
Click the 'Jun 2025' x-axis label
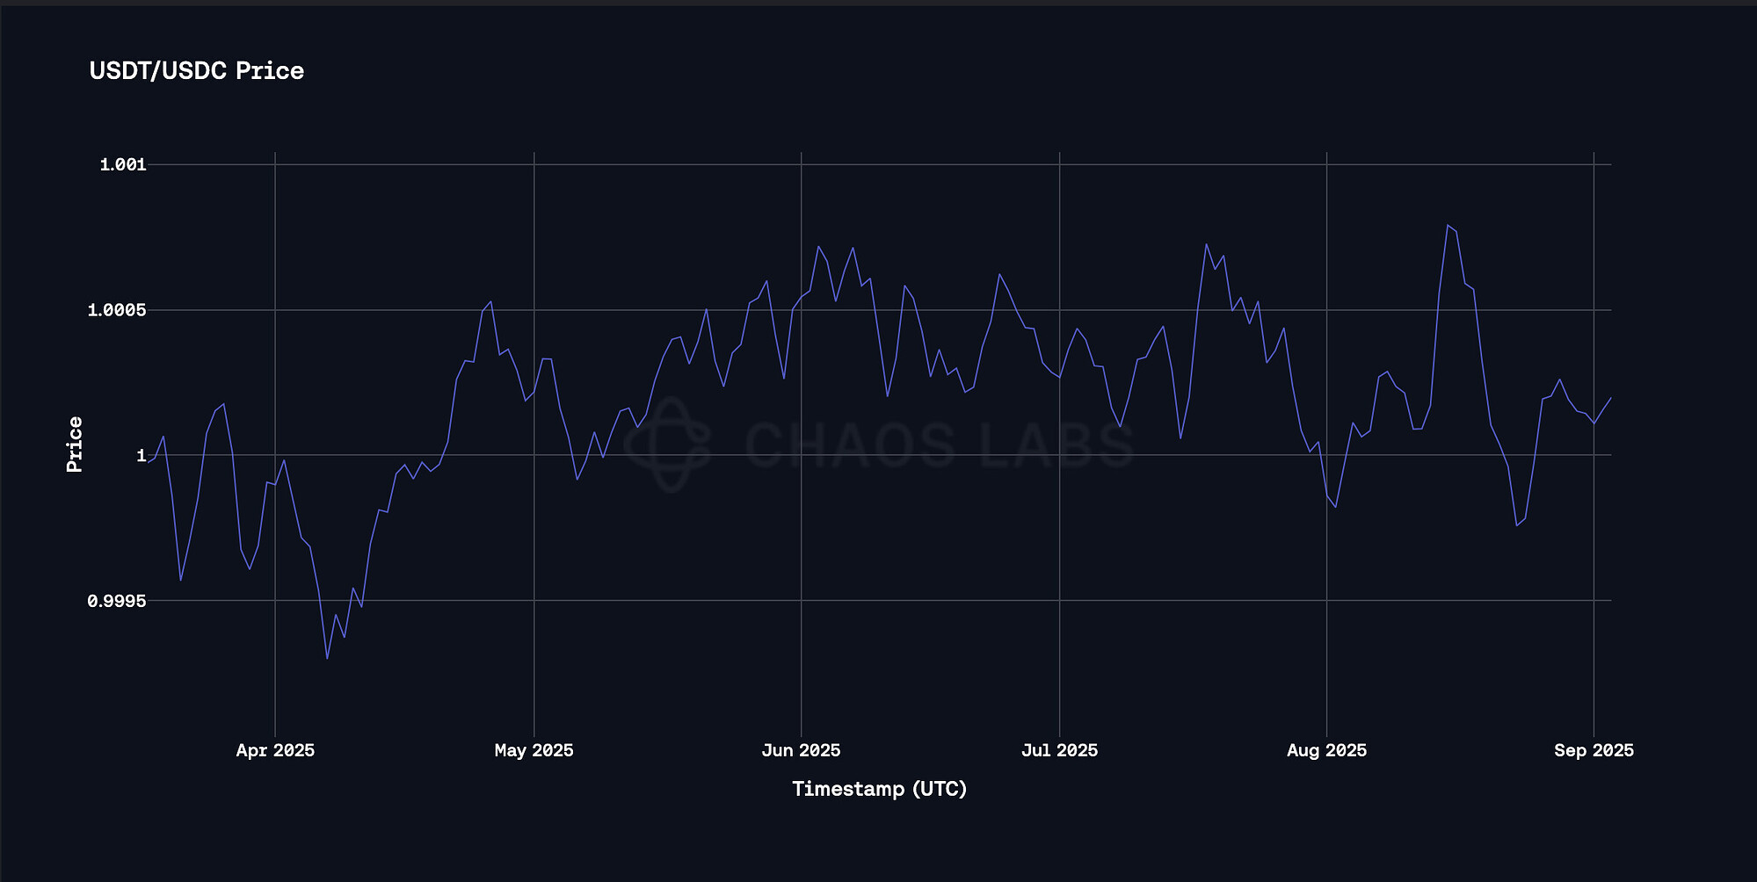point(801,750)
